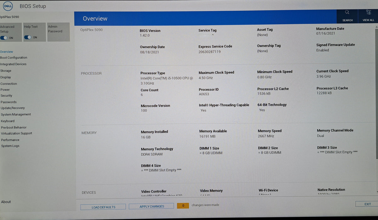Click the Overview page title
Screen dimensions: 378x220
(x=95, y=19)
